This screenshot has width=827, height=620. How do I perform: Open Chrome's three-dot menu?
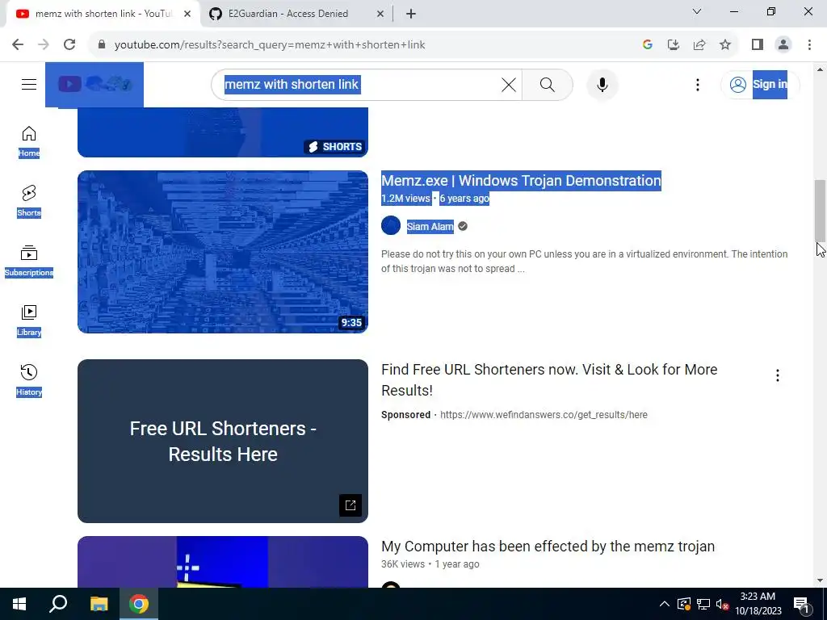coord(809,45)
